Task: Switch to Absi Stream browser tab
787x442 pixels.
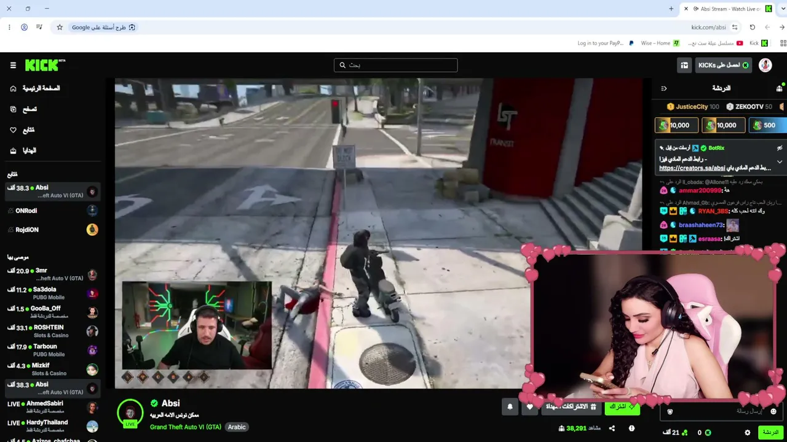Action: click(x=729, y=9)
